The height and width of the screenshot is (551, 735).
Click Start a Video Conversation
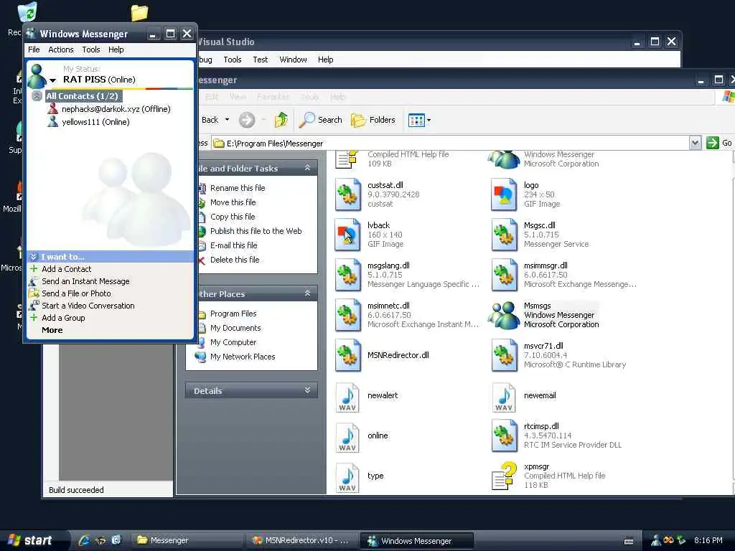pos(88,306)
